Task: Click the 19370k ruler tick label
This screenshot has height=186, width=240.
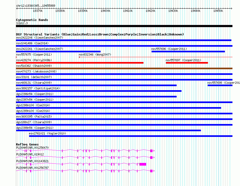Action: pyautogui.click(x=38, y=11)
